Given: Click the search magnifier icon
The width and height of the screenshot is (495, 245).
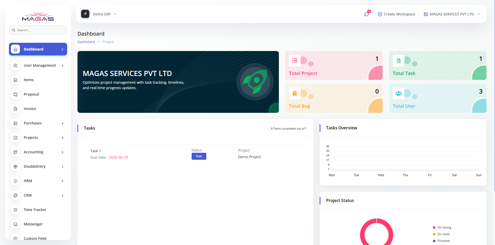Looking at the screenshot, I should 14,30.
